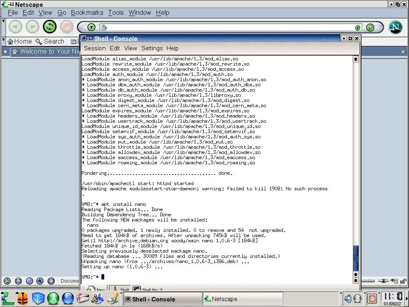The width and height of the screenshot is (409, 307).
Task: Open the Navigator component icon in status bar
Action: click(x=7, y=281)
